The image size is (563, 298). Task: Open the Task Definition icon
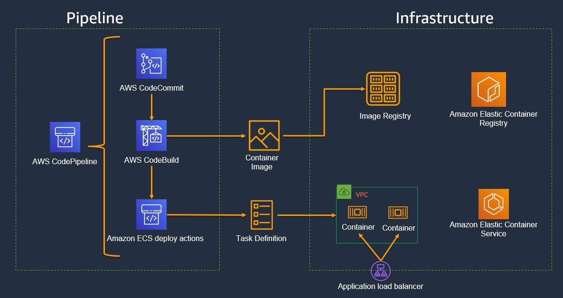coord(262,214)
